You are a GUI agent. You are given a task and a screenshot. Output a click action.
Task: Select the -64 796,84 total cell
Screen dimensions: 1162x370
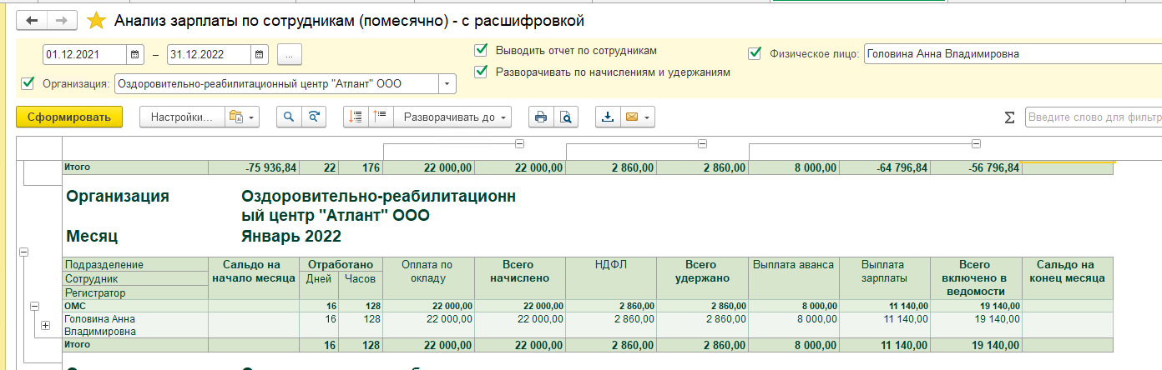click(885, 167)
